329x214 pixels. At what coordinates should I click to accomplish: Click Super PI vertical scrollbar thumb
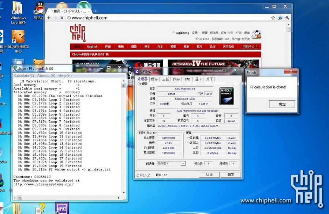click(x=123, y=85)
